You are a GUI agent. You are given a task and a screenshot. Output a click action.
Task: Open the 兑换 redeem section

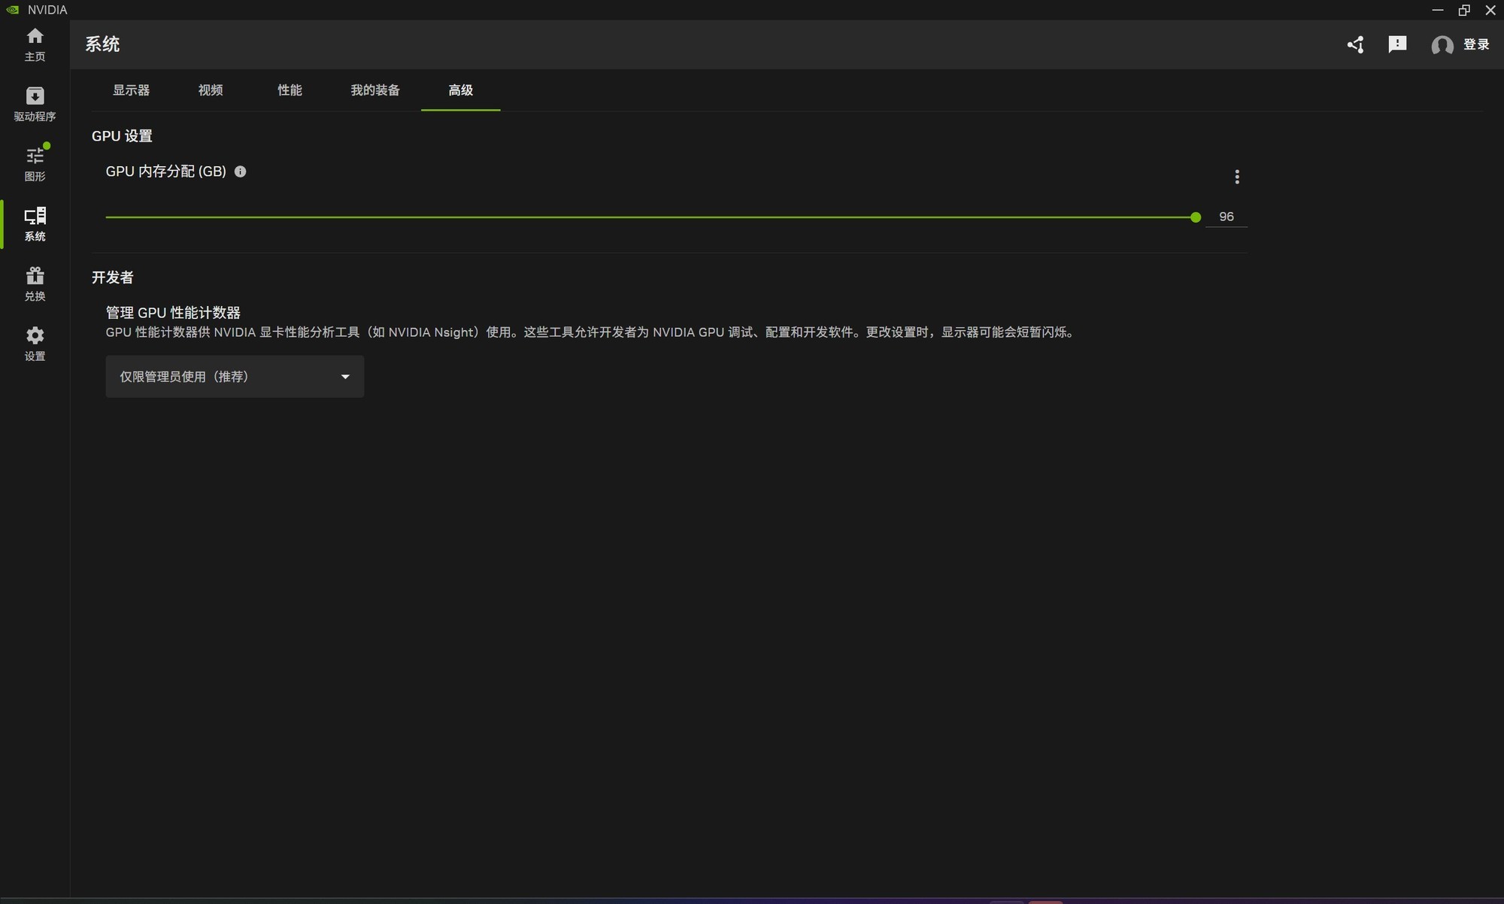pos(35,284)
